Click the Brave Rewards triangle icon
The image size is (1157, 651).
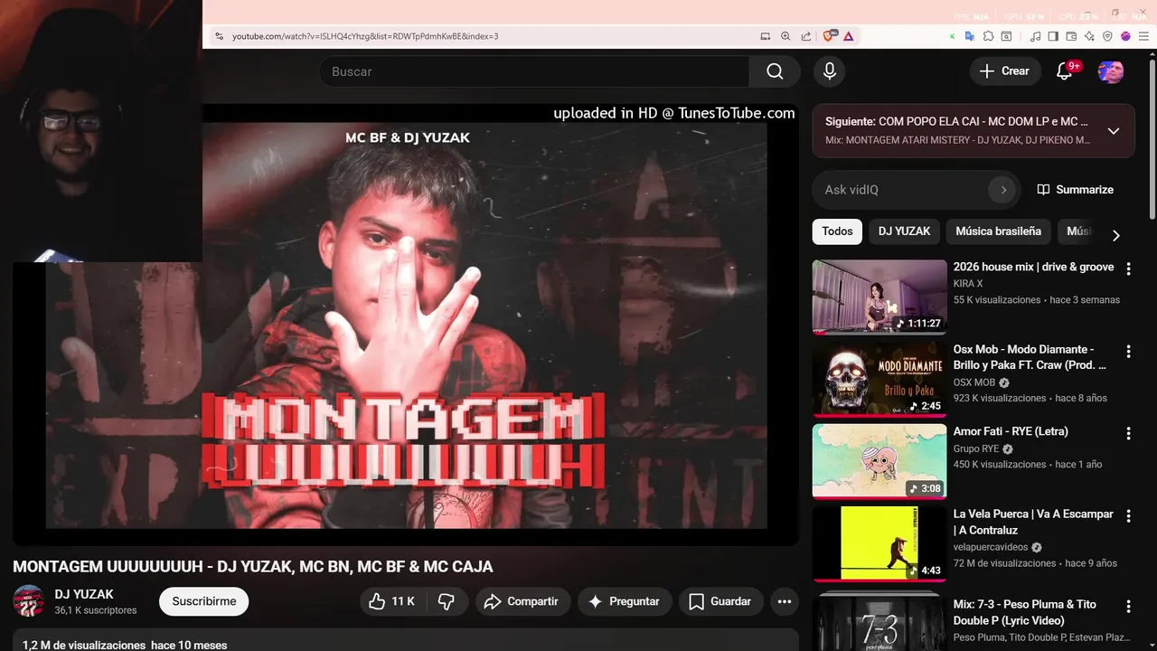(x=848, y=36)
